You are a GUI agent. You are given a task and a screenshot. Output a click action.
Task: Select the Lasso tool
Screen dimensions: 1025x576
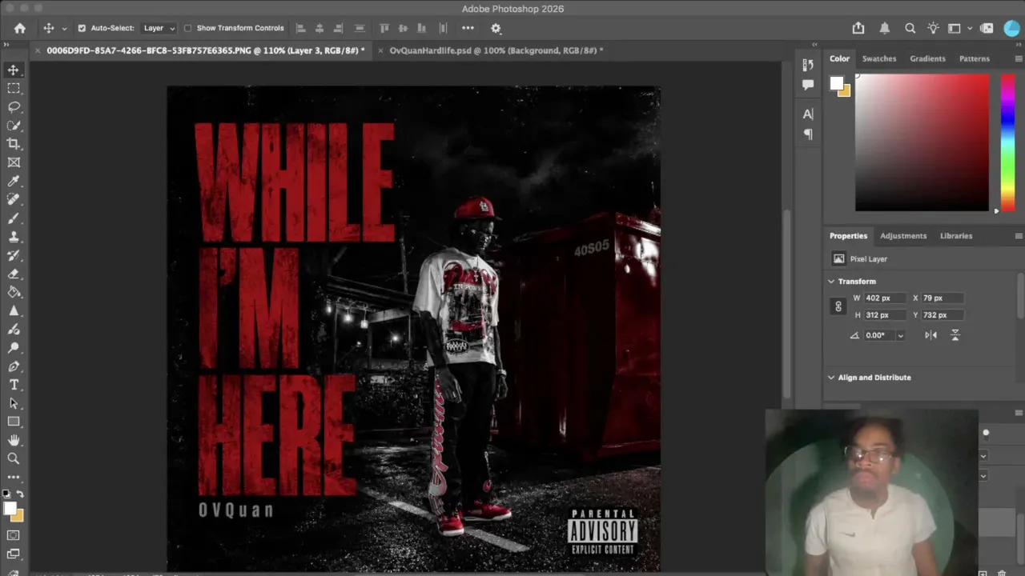(x=14, y=107)
